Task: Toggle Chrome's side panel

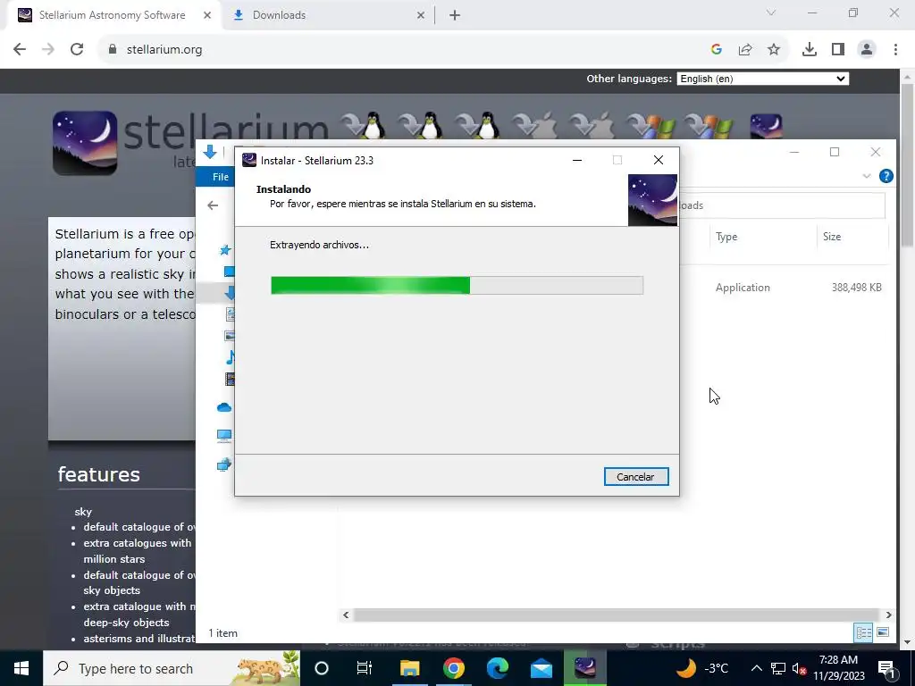Action: 838,50
